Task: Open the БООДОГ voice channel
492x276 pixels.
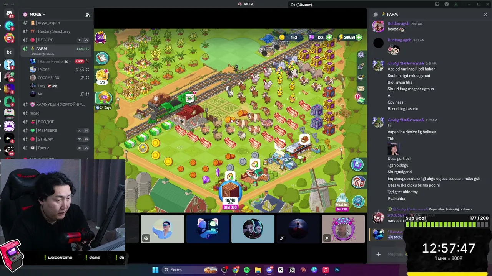Action: pyautogui.click(x=57, y=122)
